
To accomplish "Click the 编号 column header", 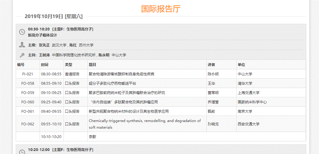I will (x=21, y=65).
